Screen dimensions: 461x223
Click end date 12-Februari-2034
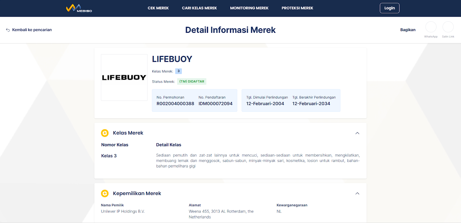[311, 104]
